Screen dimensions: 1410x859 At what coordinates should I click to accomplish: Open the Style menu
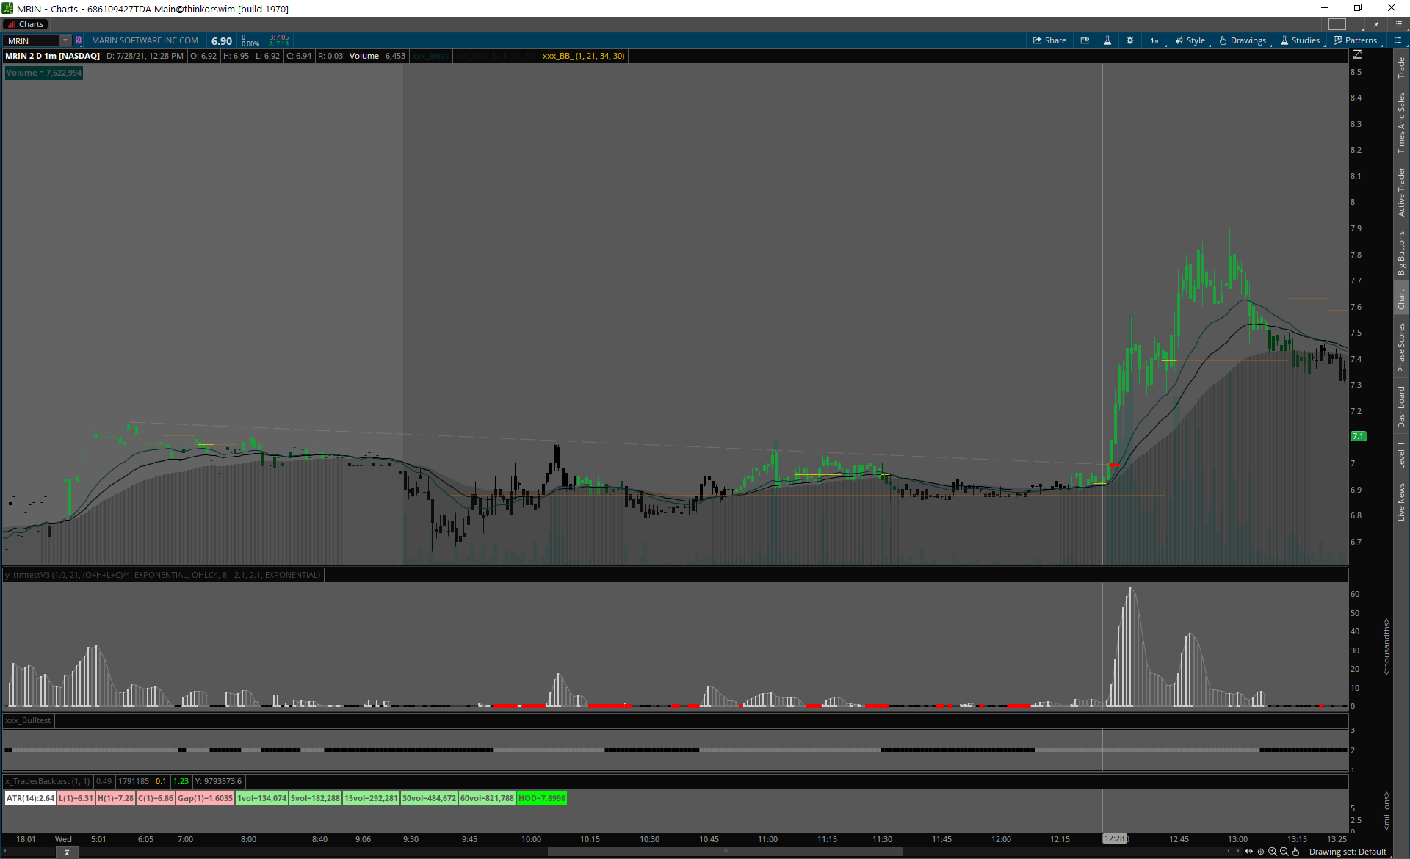(x=1190, y=40)
